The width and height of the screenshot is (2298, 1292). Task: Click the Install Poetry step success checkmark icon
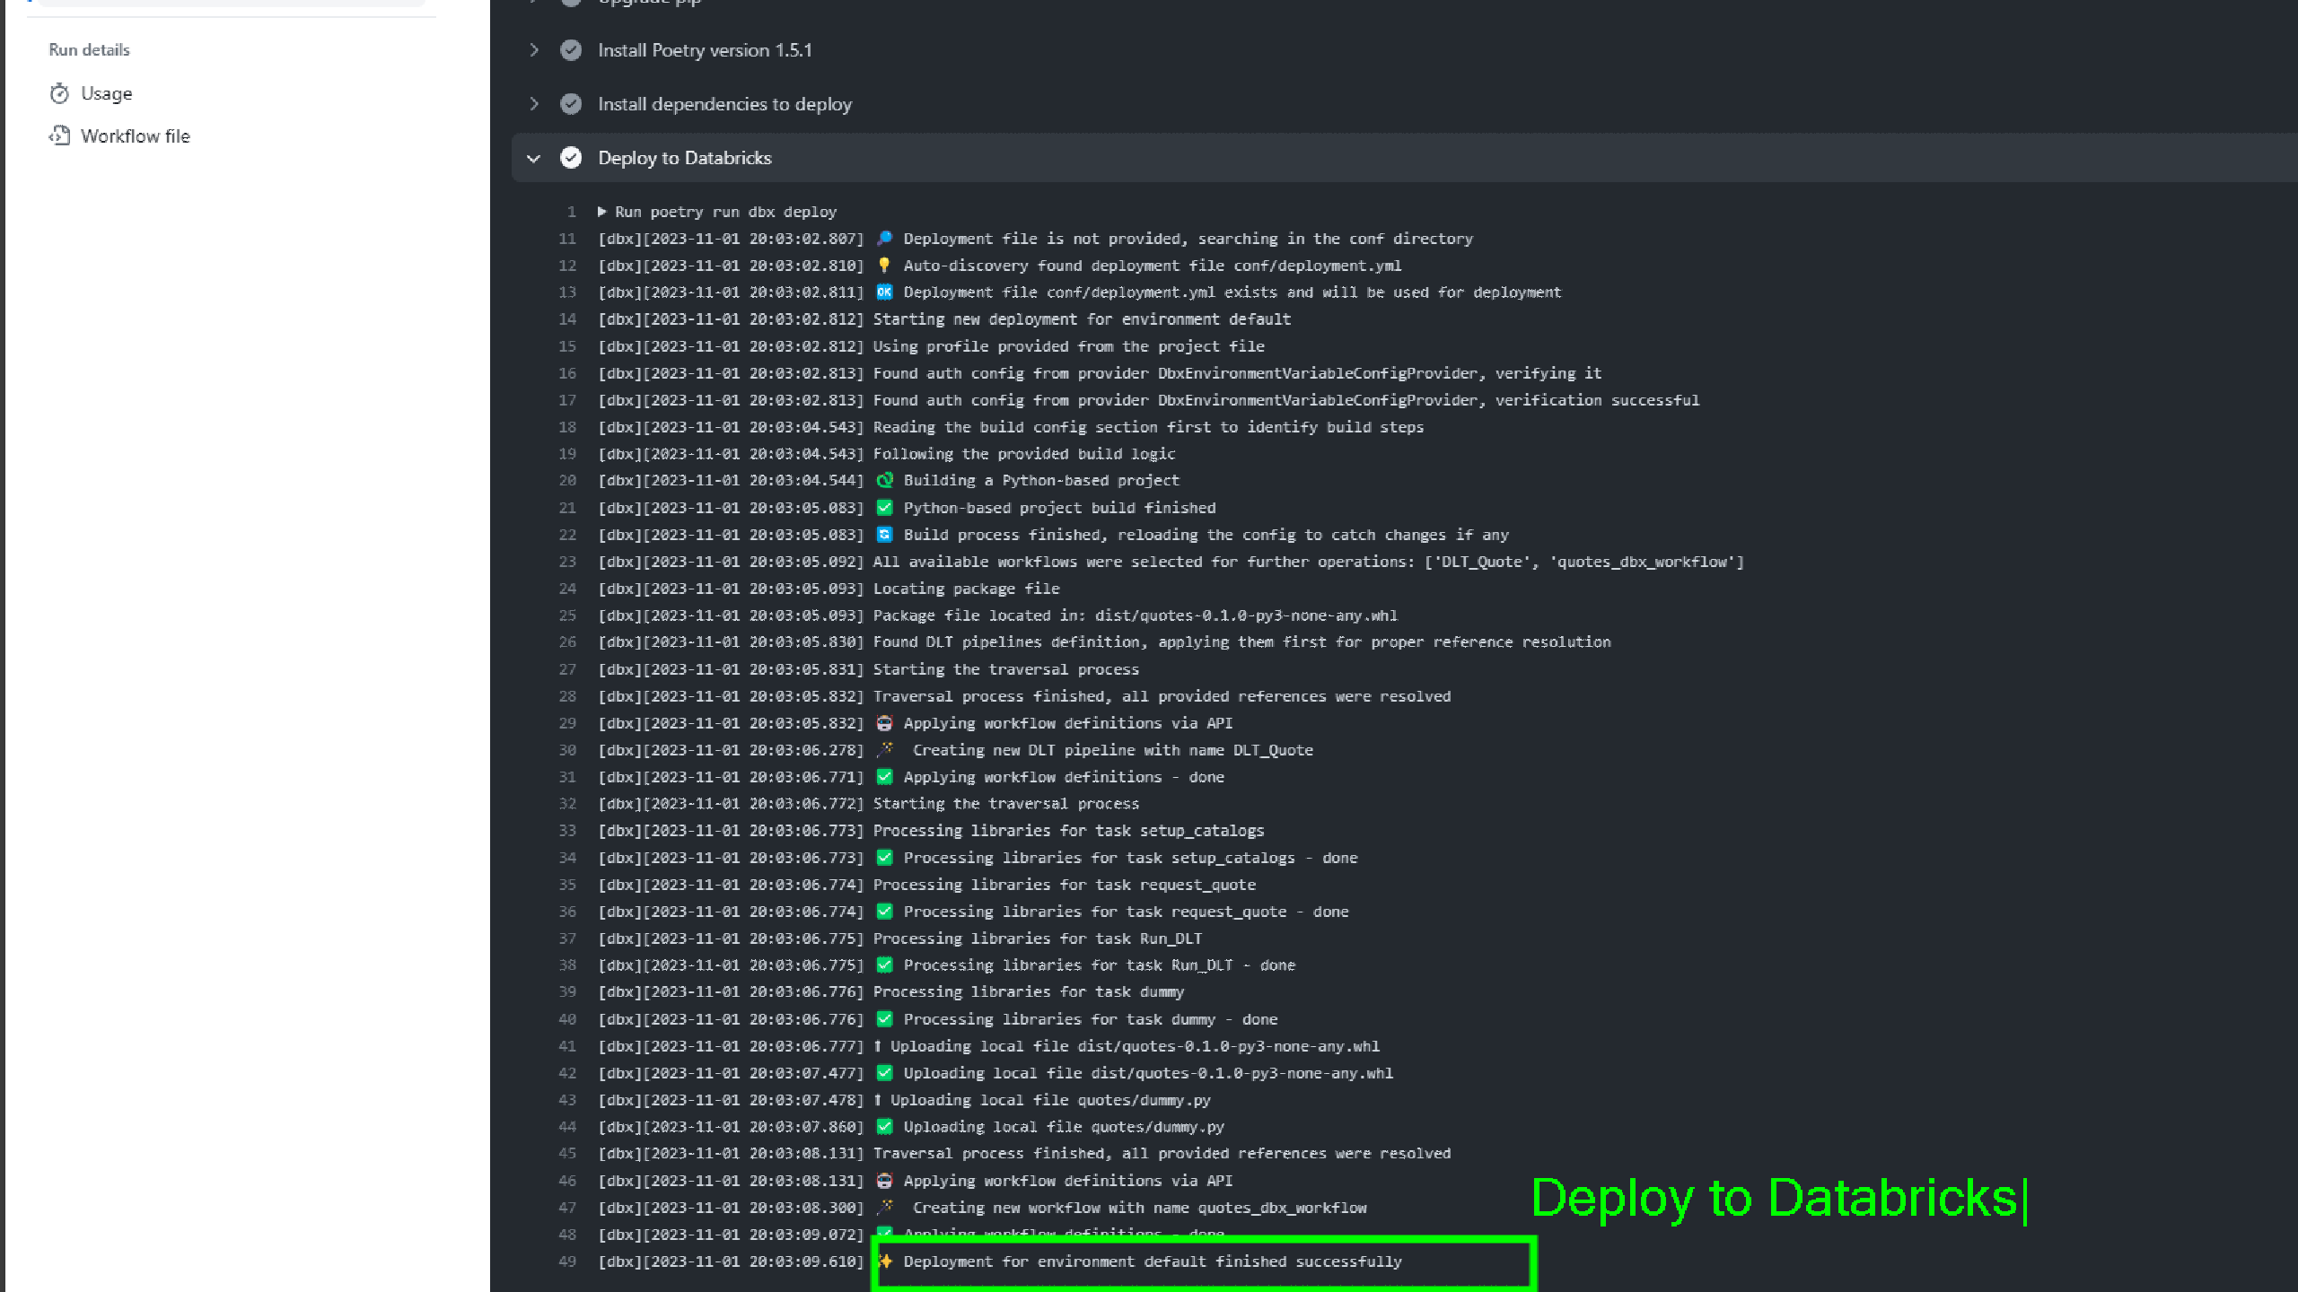coord(571,50)
